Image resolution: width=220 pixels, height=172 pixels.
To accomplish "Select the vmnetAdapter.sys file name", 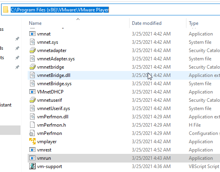I will click(x=56, y=59).
